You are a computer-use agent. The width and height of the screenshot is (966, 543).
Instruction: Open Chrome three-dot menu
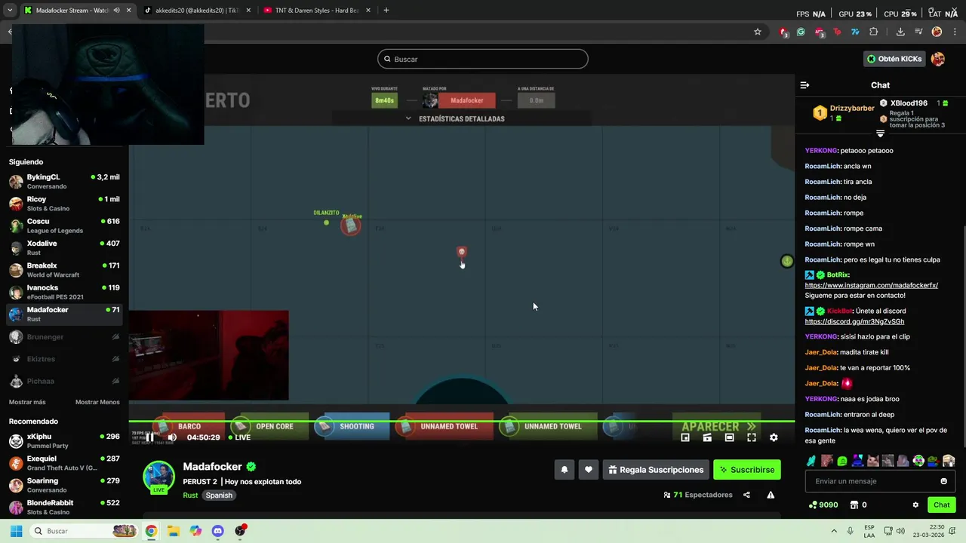coord(955,32)
